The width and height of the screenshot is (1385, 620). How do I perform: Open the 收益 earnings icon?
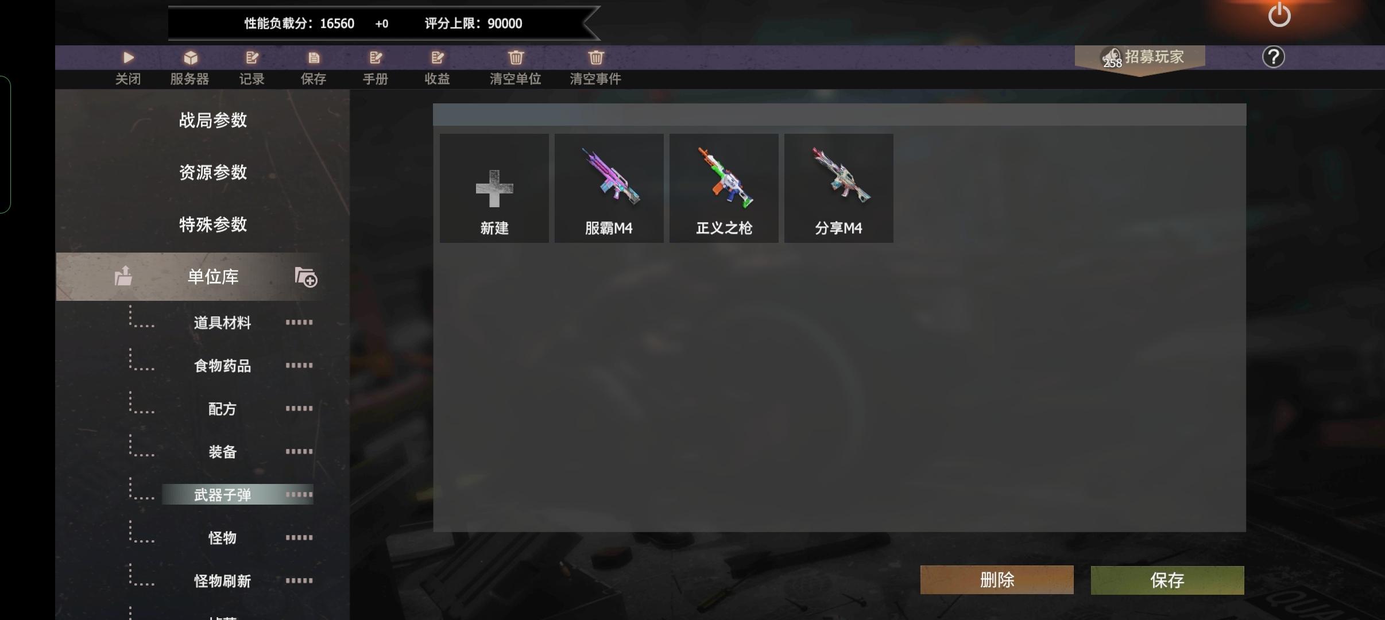tap(438, 57)
